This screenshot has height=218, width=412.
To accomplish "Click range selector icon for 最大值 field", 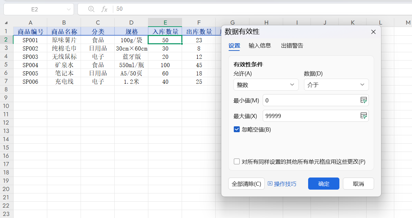I will point(363,116).
